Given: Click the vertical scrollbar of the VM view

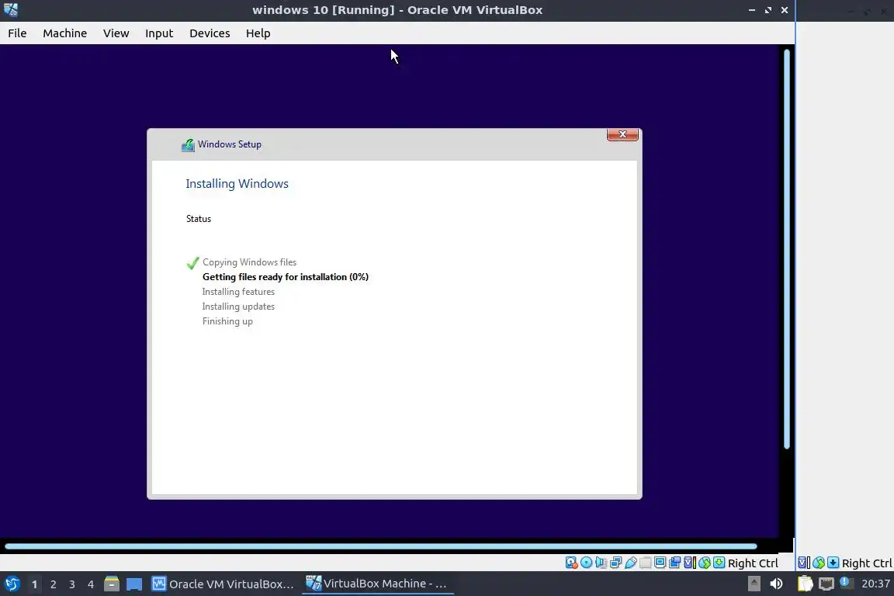Looking at the screenshot, I should pos(787,249).
